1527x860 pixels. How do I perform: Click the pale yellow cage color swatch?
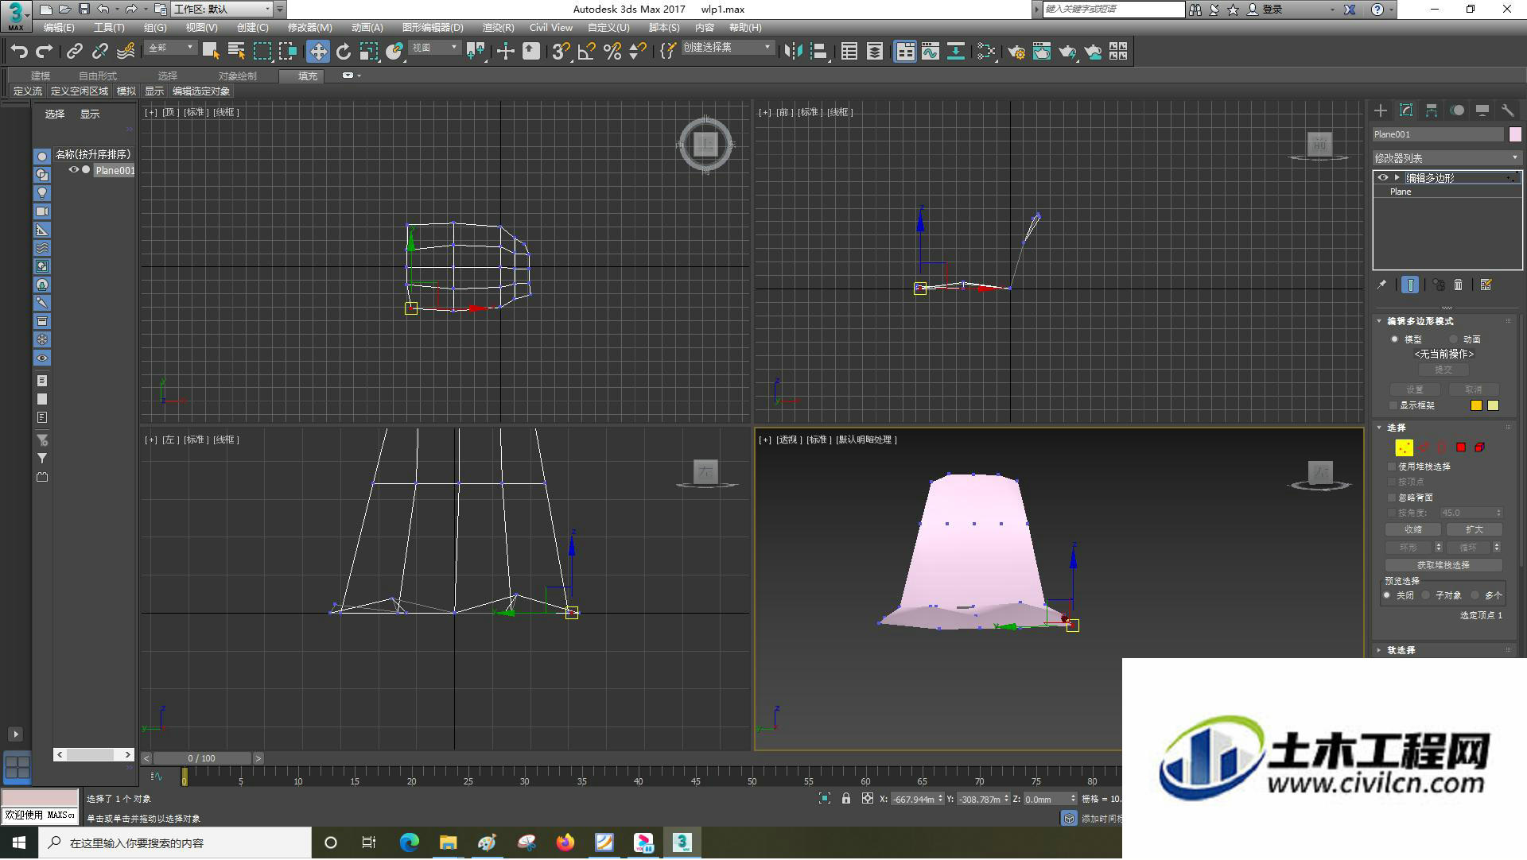[1494, 405]
